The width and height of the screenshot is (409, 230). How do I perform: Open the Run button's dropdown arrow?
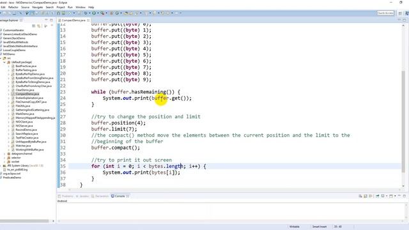click(x=98, y=13)
